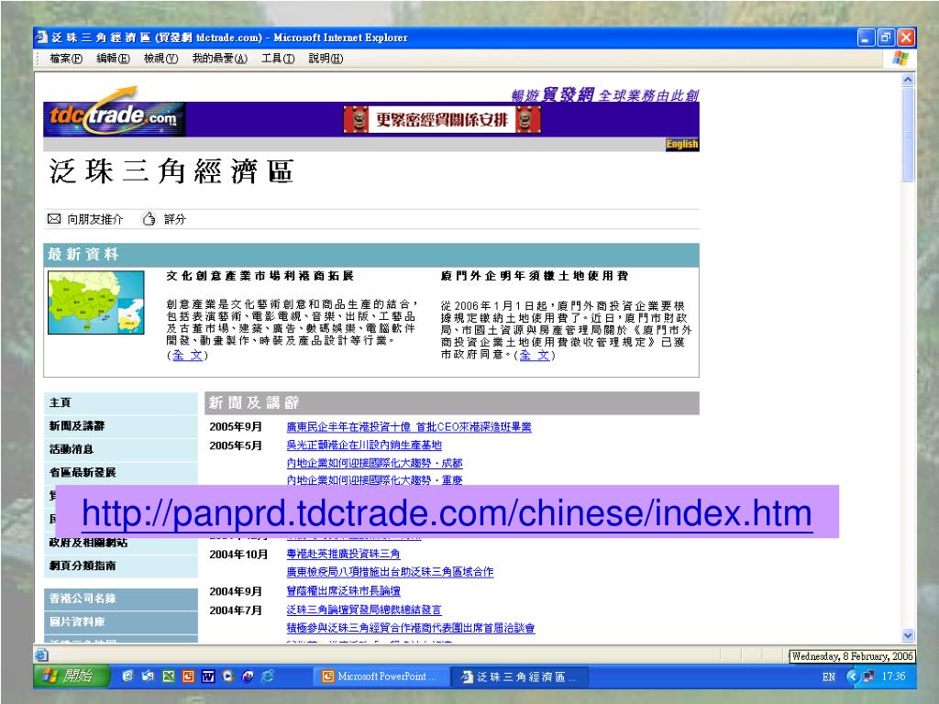Image resolution: width=939 pixels, height=704 pixels.
Task: Click the scrollbar down arrow
Action: pos(908,635)
